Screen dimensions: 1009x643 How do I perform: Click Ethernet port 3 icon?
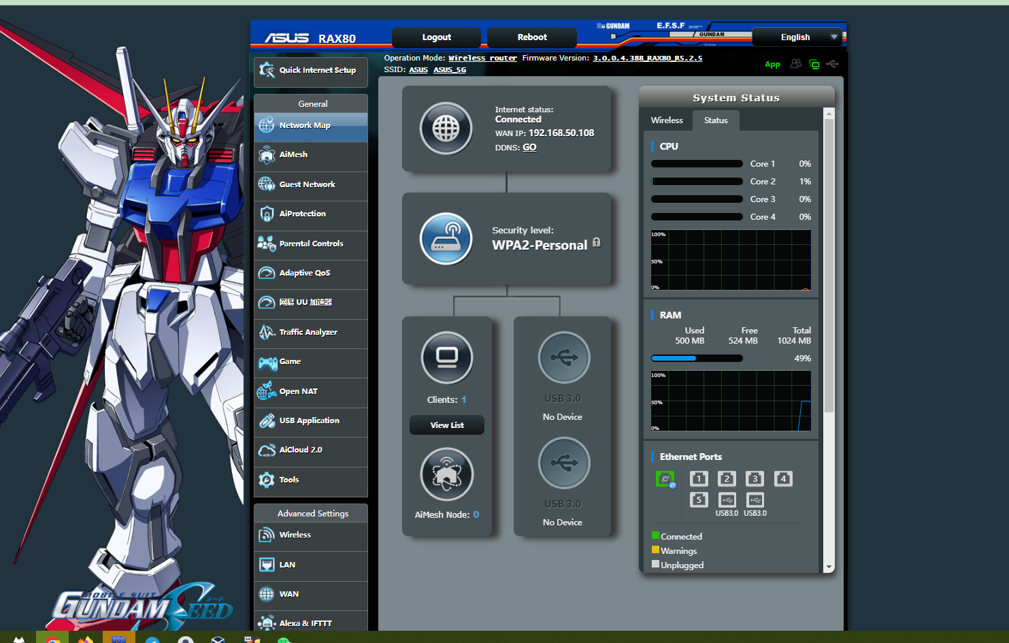755,479
